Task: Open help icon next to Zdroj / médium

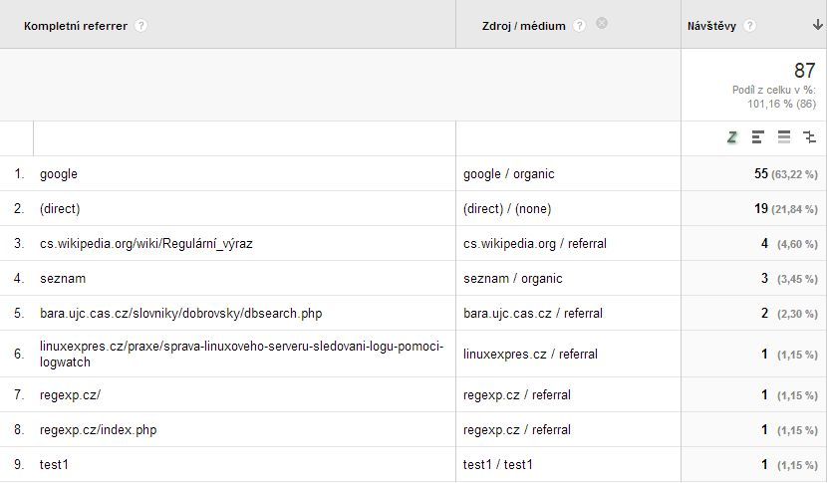Action: point(581,26)
